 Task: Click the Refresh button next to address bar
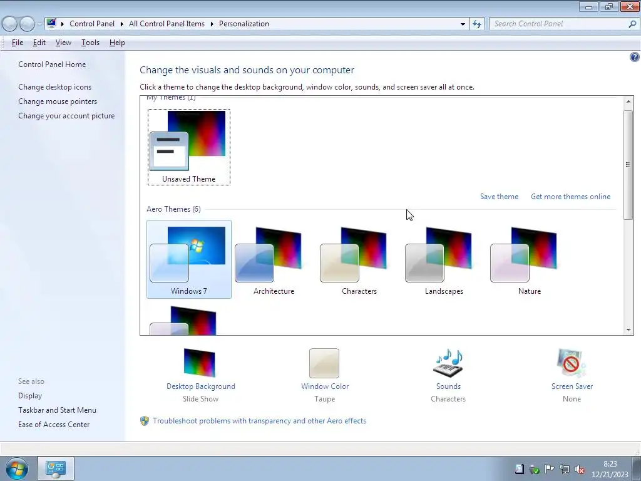(x=477, y=24)
